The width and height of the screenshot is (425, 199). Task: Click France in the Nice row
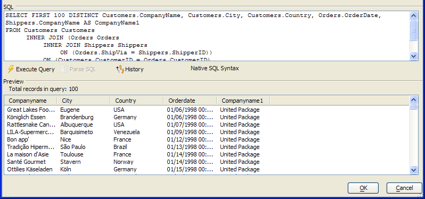click(122, 140)
